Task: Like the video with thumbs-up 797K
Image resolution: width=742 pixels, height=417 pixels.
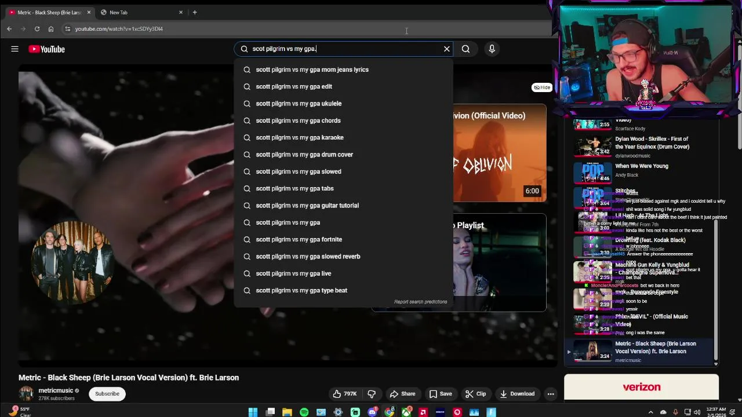Action: click(345, 394)
